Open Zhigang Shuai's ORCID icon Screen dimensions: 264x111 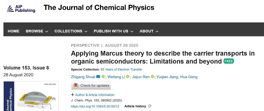coord(103,77)
